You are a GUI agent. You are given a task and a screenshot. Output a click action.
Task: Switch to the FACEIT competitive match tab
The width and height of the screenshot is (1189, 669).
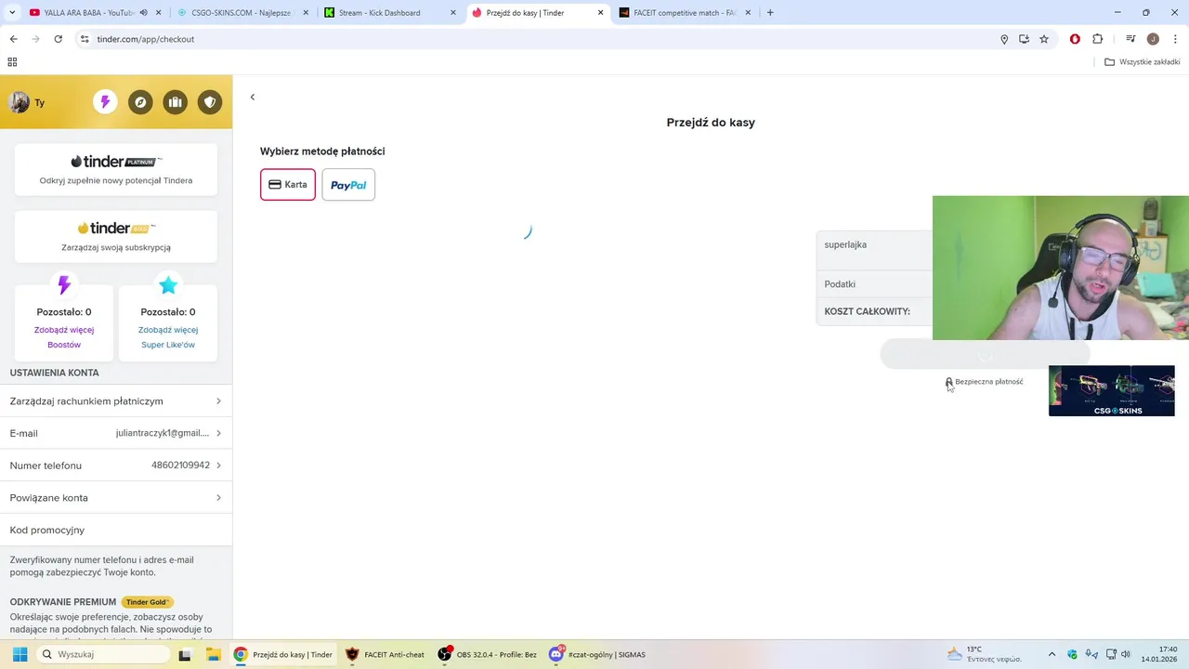(x=685, y=13)
